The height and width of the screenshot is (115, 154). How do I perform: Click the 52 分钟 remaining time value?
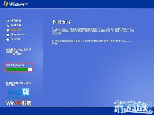[17, 54]
